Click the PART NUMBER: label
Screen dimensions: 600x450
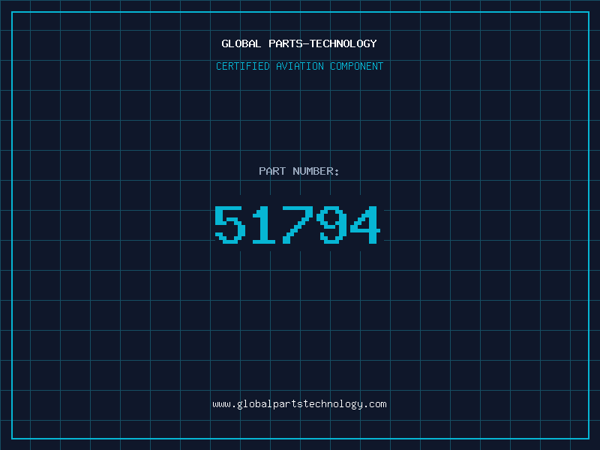298,171
